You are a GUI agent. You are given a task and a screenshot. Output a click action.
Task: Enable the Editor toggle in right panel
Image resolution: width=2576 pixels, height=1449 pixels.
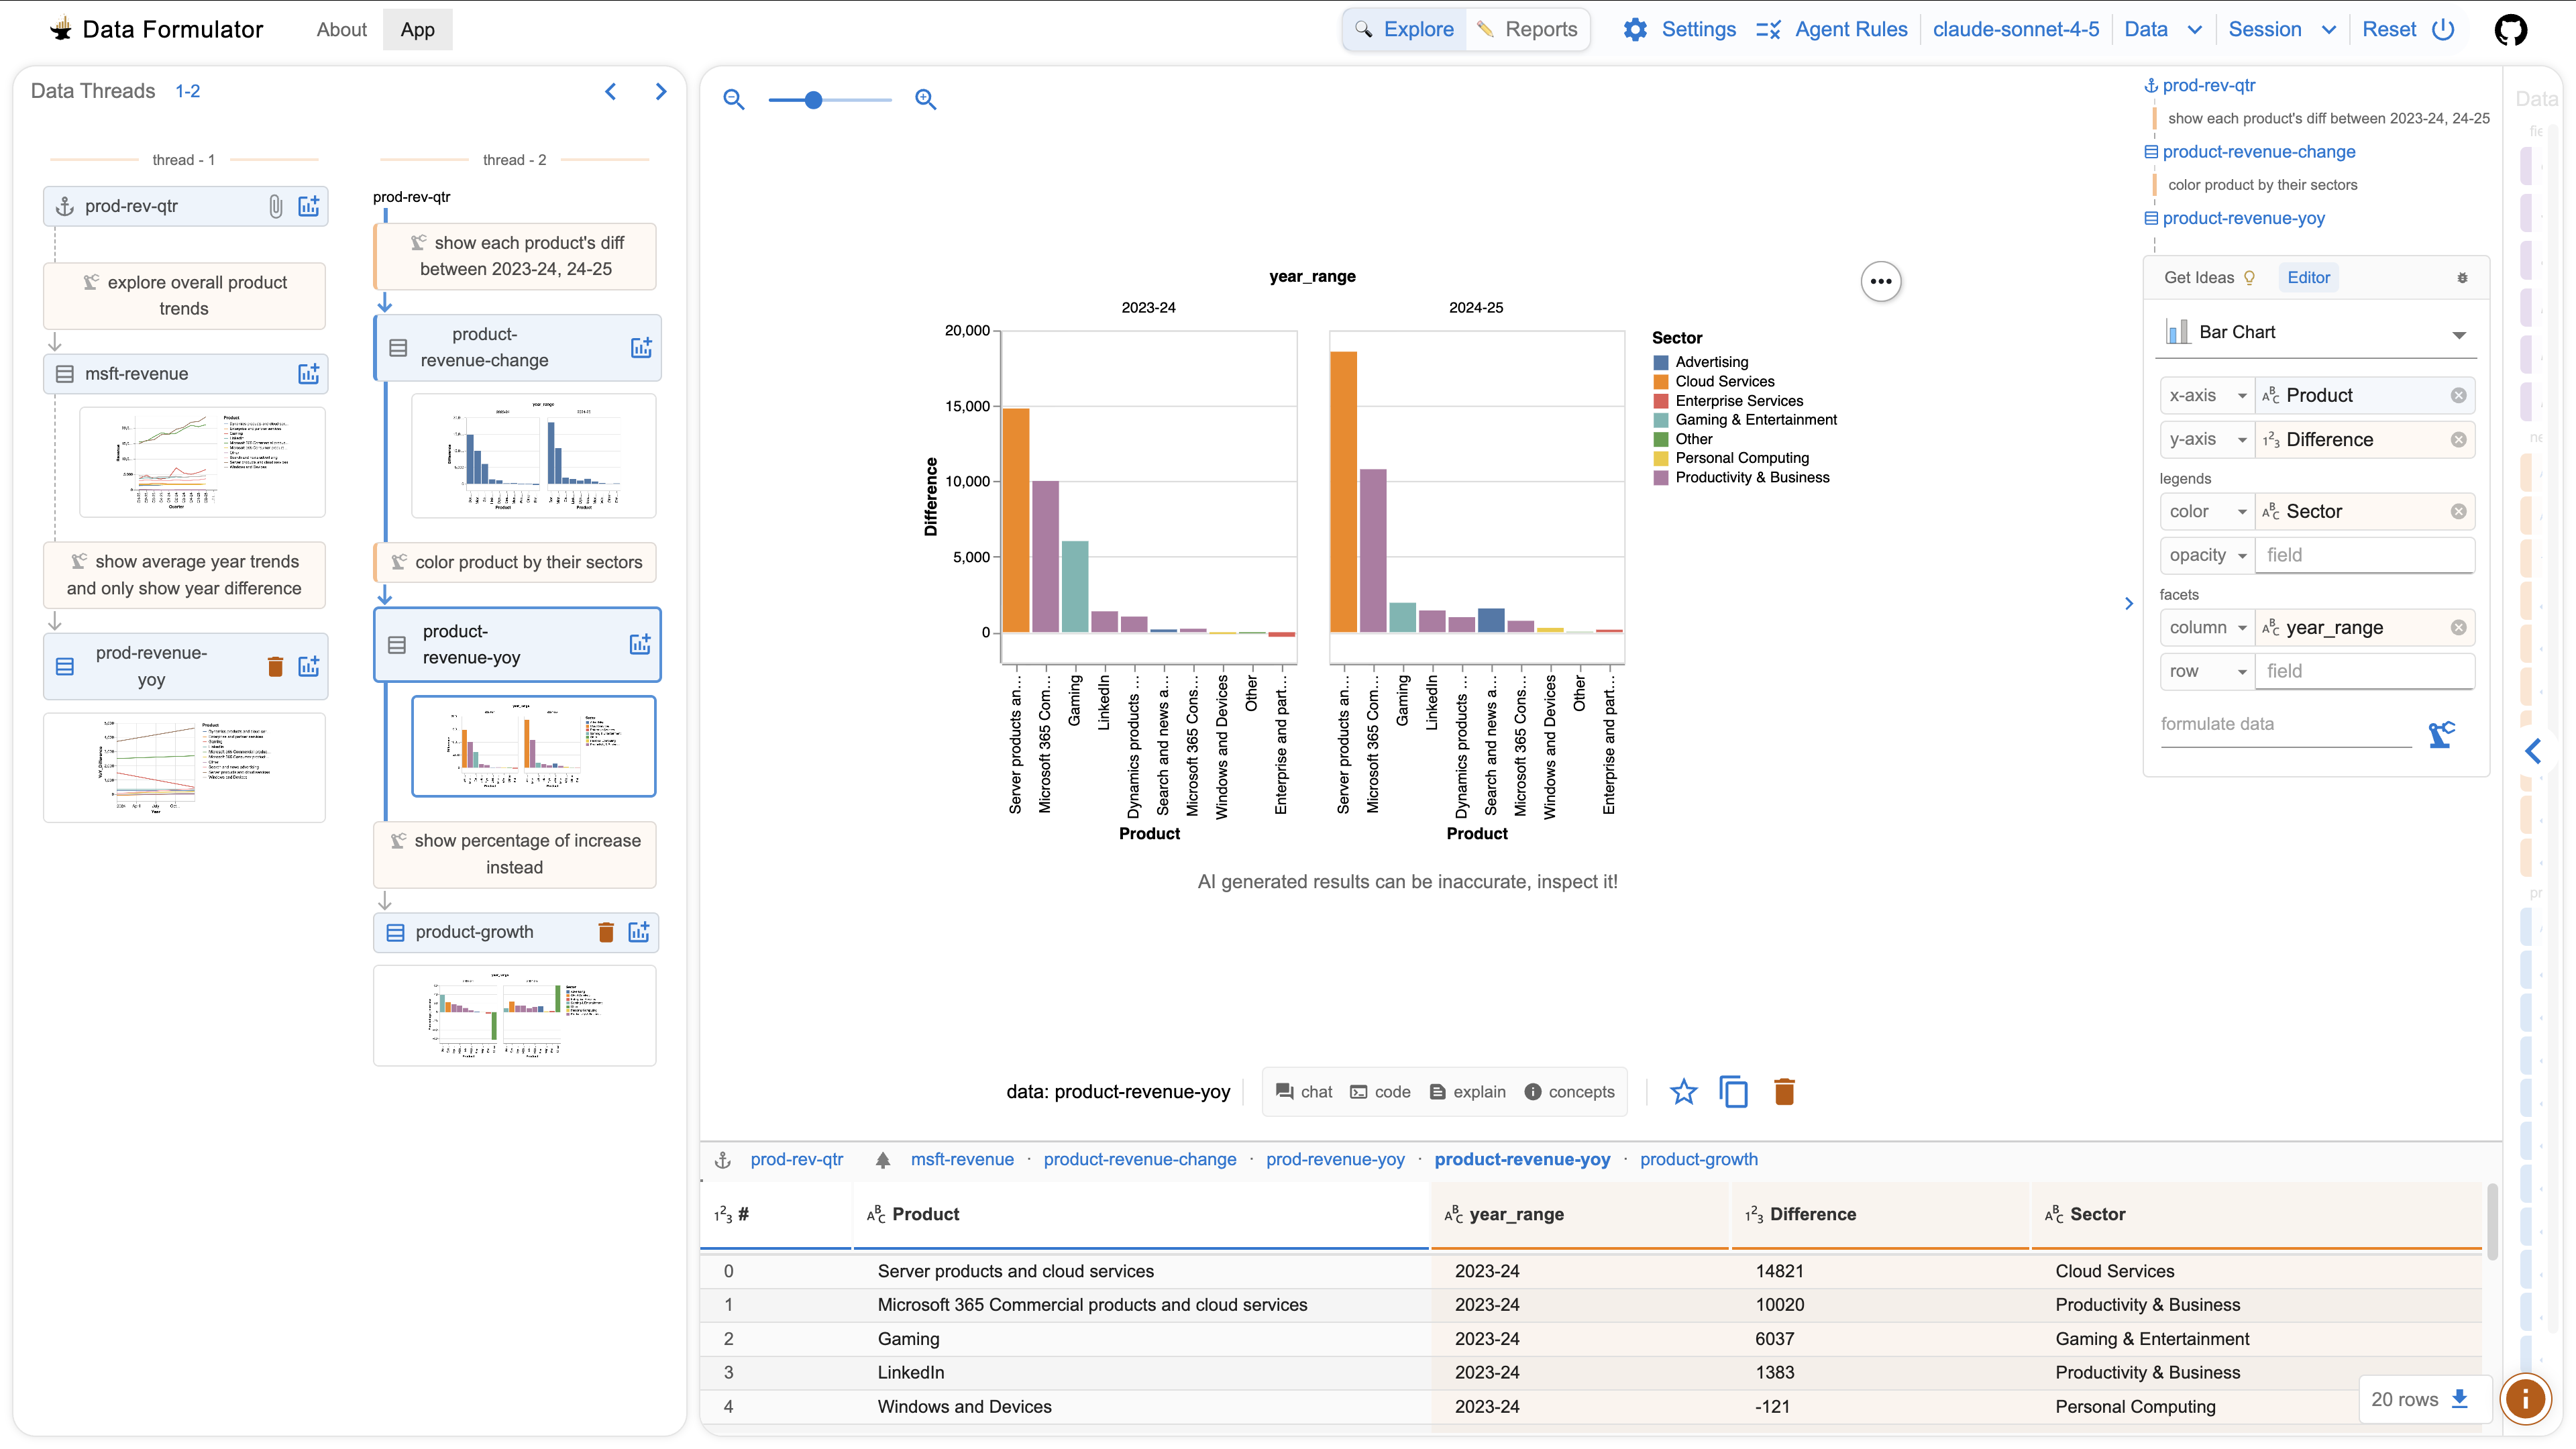[2308, 277]
